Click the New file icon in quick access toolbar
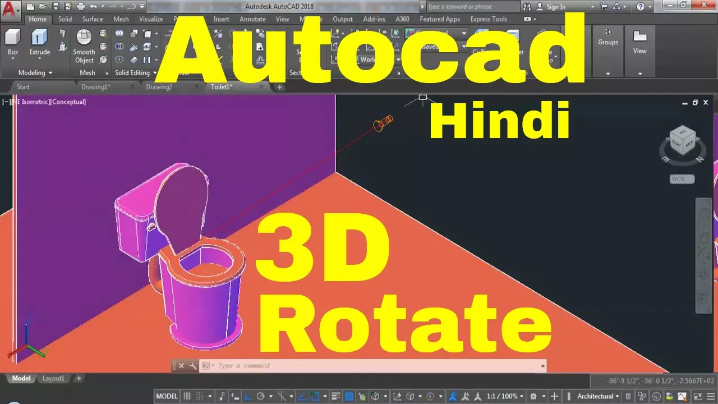Screen dimensions: 718x404 [31, 7]
